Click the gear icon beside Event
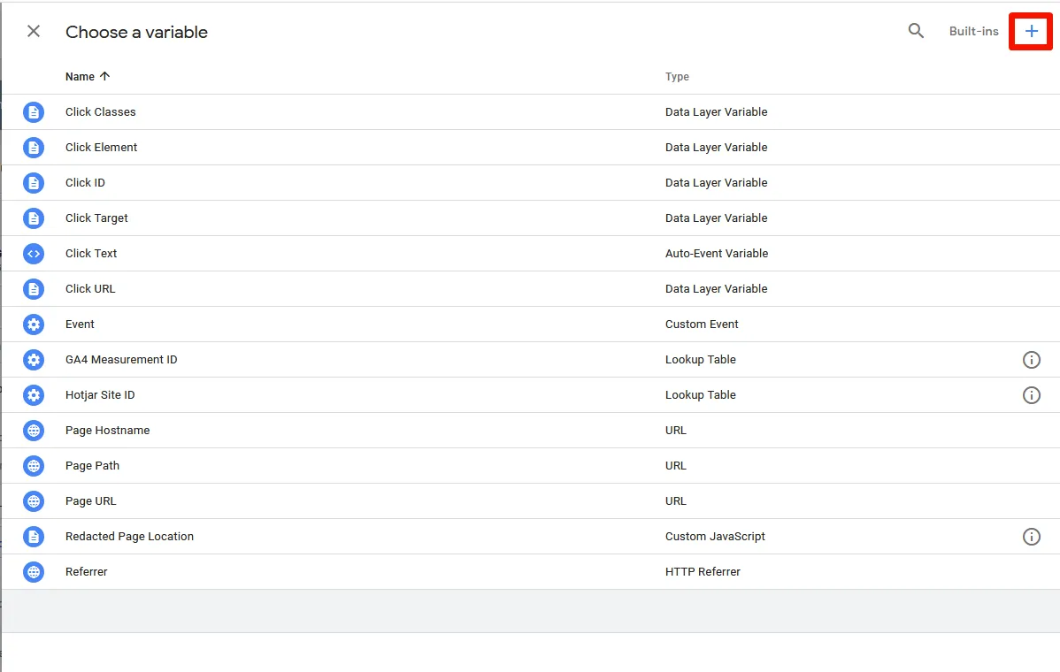 point(34,325)
